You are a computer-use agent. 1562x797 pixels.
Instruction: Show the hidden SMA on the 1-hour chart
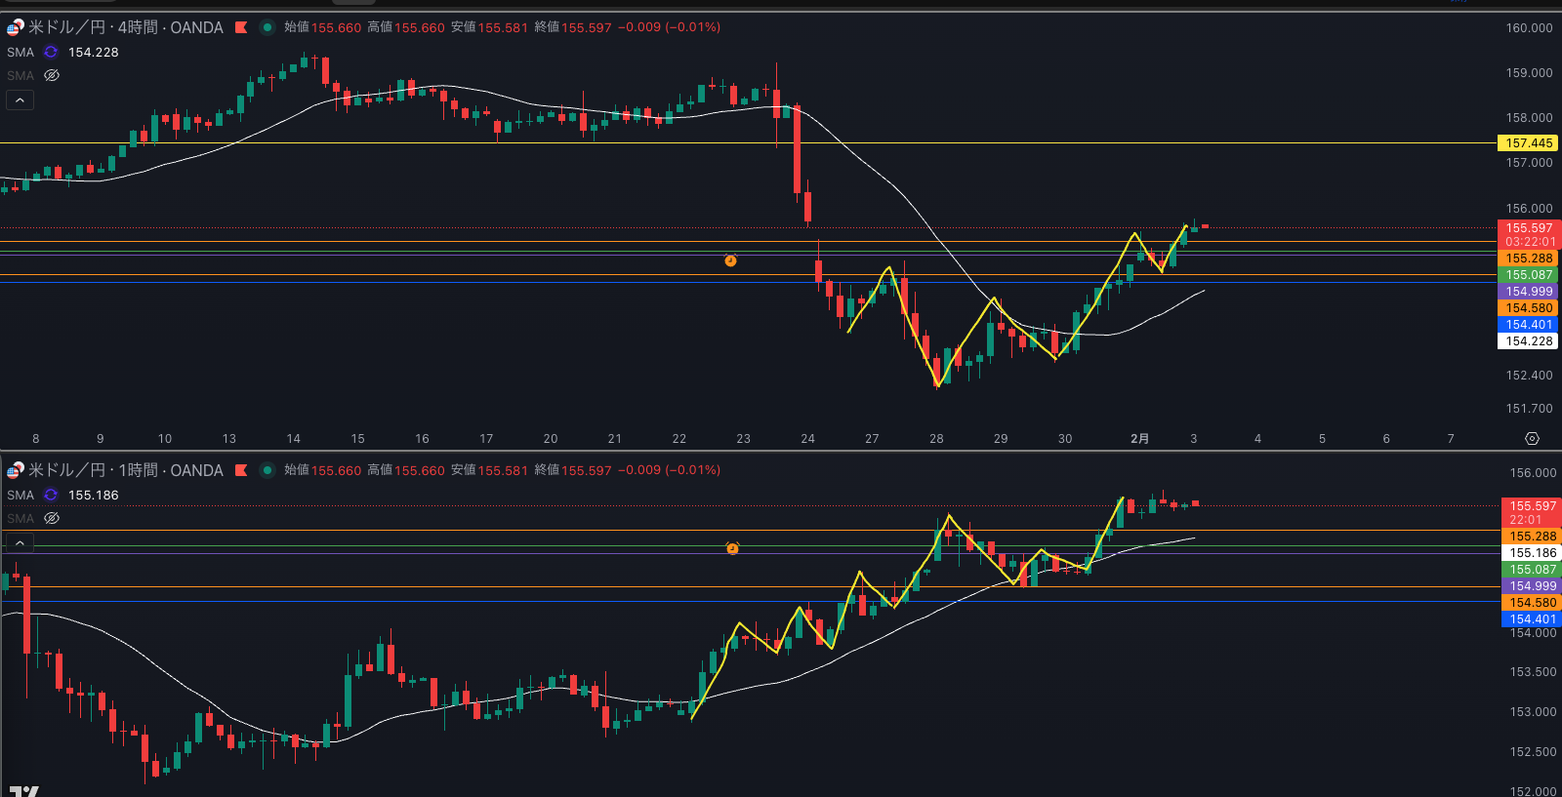(52, 519)
